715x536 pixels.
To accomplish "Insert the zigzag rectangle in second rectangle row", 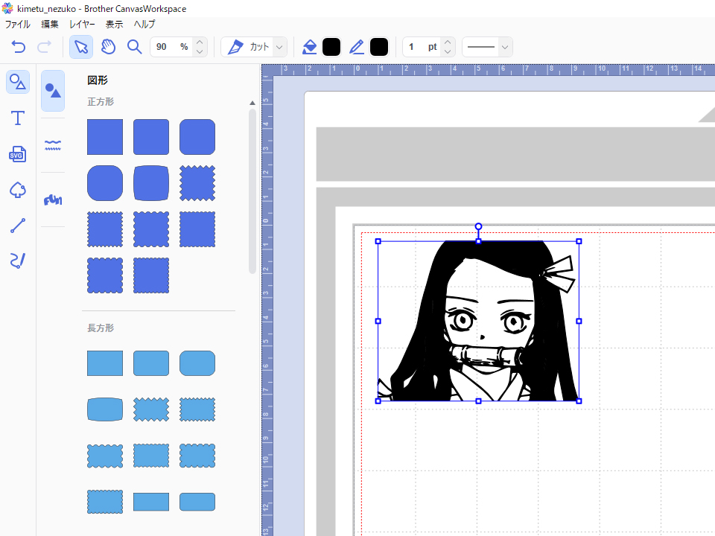I will 151,409.
